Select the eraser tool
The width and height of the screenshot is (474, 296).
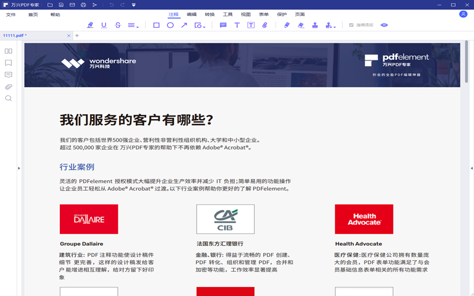301,25
